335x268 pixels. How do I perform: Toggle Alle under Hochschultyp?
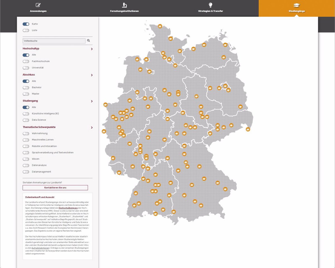[26, 55]
